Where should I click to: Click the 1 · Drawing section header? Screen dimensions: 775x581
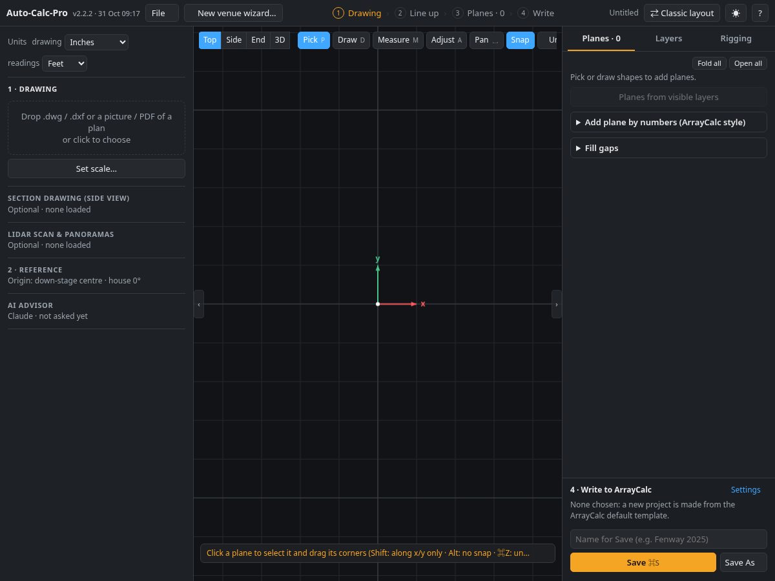click(x=32, y=89)
